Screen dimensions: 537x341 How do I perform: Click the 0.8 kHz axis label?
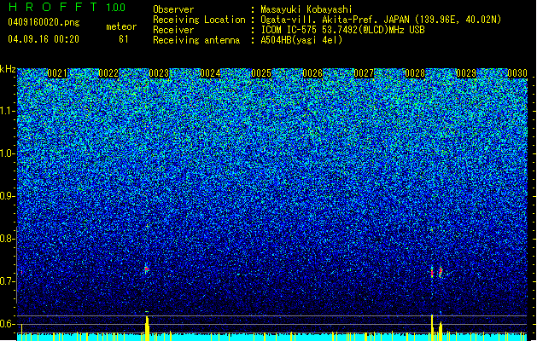pos(8,239)
